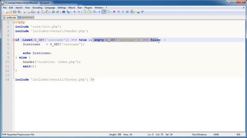
Task: Open the Settings menu
Action: [62, 8]
